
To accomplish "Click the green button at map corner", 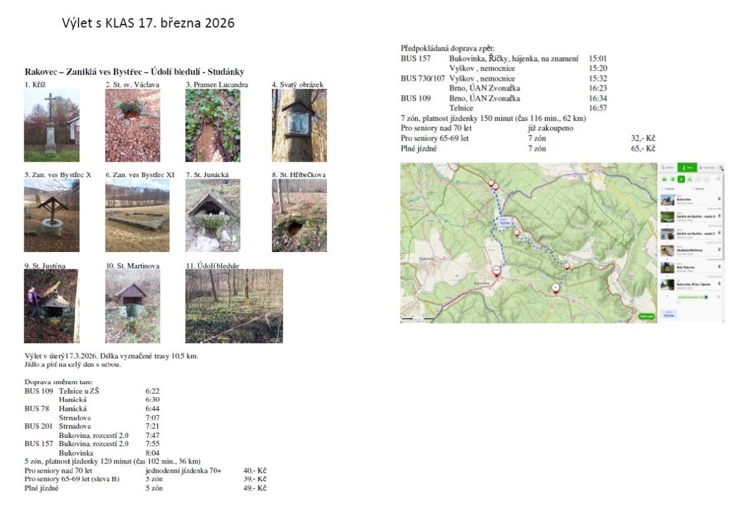I will (x=647, y=316).
